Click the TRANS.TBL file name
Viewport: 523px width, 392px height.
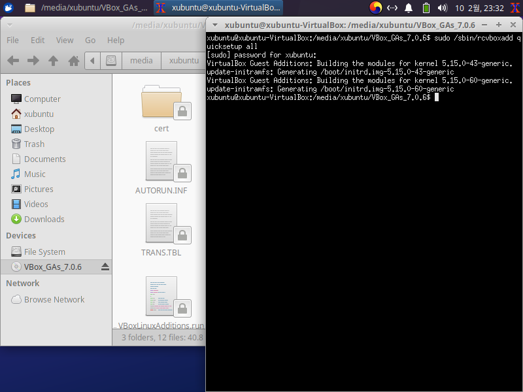[161, 253]
